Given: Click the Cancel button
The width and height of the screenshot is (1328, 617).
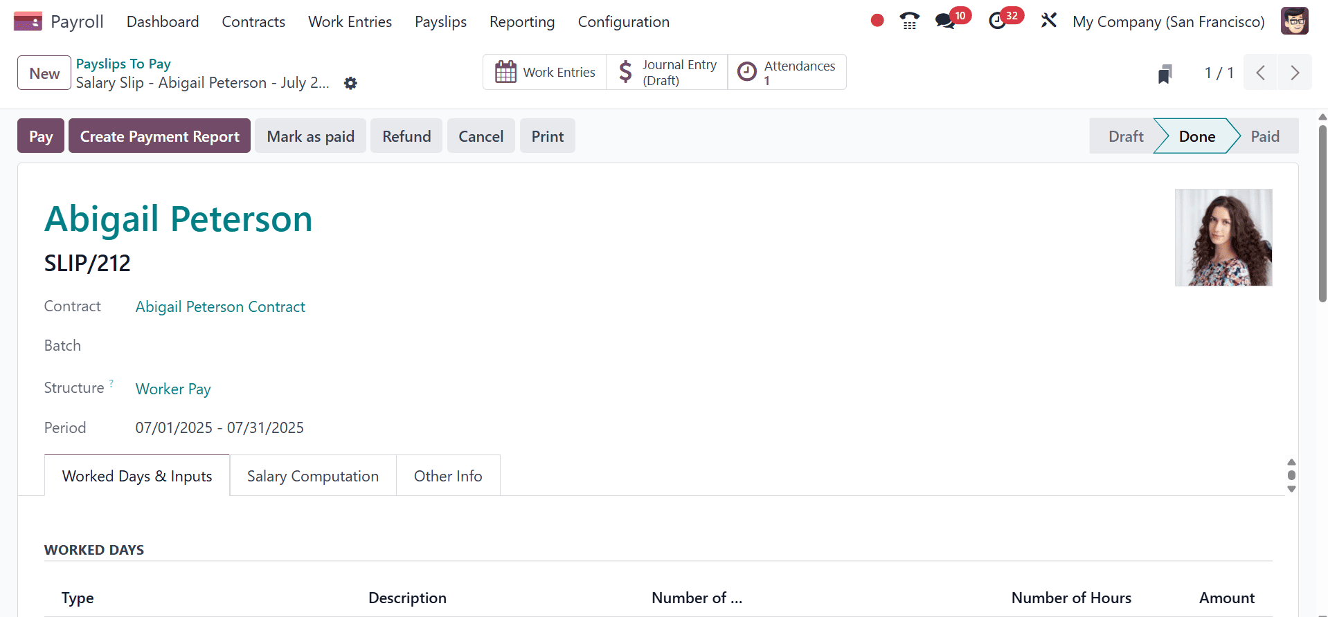Looking at the screenshot, I should (481, 136).
